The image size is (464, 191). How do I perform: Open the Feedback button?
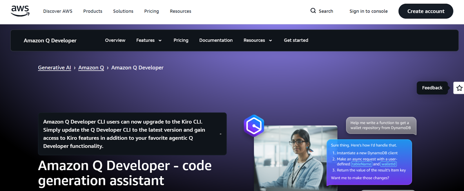click(432, 88)
